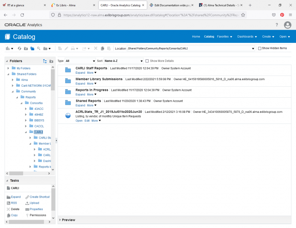Click the Paste toolbar icon
The height and width of the screenshot is (228, 296).
(109, 49)
